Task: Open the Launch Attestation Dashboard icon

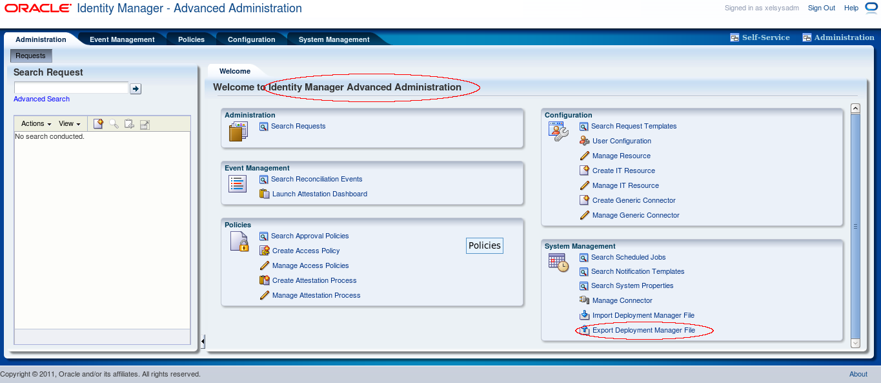Action: click(x=265, y=194)
